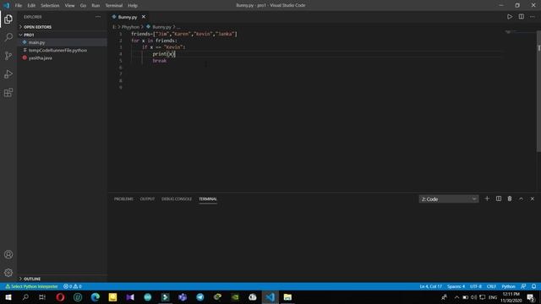Open Extensions view

[8, 92]
